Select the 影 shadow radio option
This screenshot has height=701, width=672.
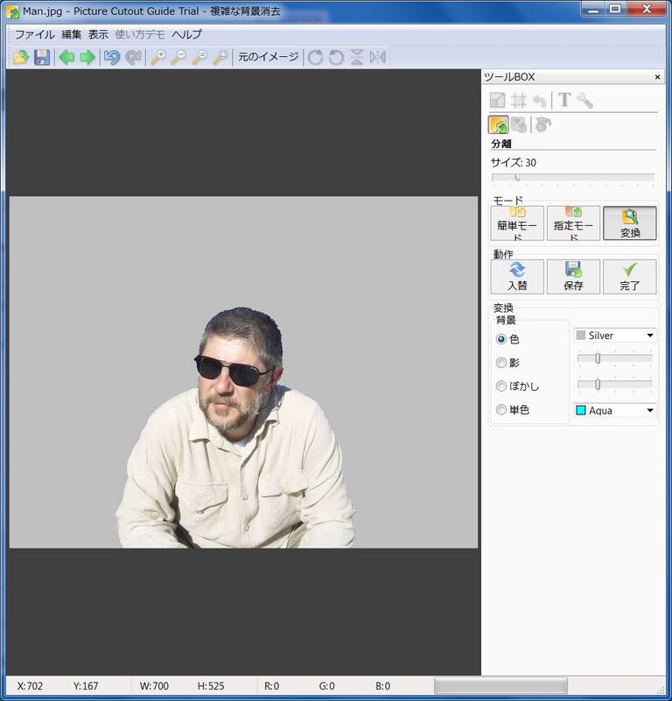tap(501, 363)
